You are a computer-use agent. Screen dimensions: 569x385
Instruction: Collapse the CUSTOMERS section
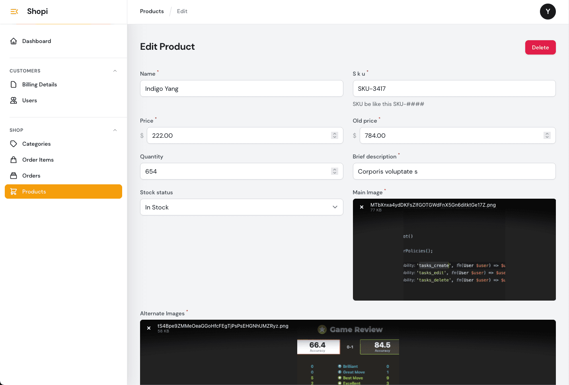115,71
